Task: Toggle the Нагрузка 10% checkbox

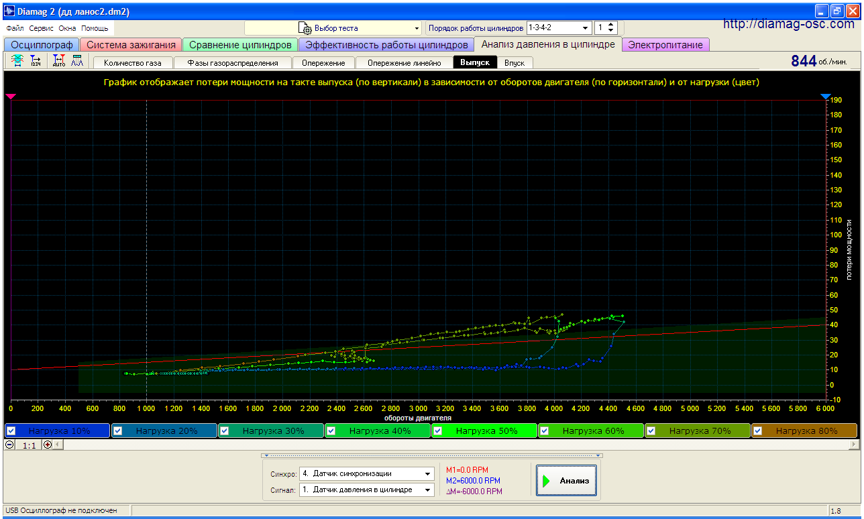Action: (11, 431)
